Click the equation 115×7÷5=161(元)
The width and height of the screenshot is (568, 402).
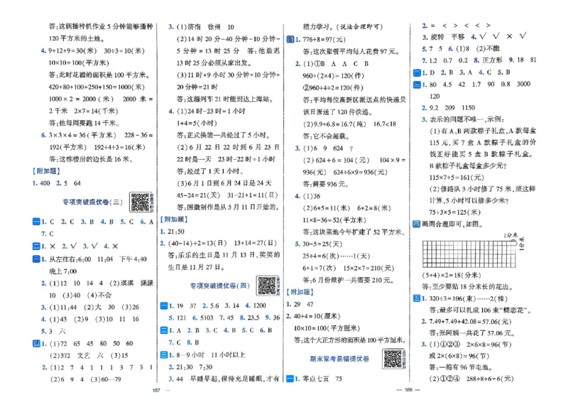coord(457,178)
